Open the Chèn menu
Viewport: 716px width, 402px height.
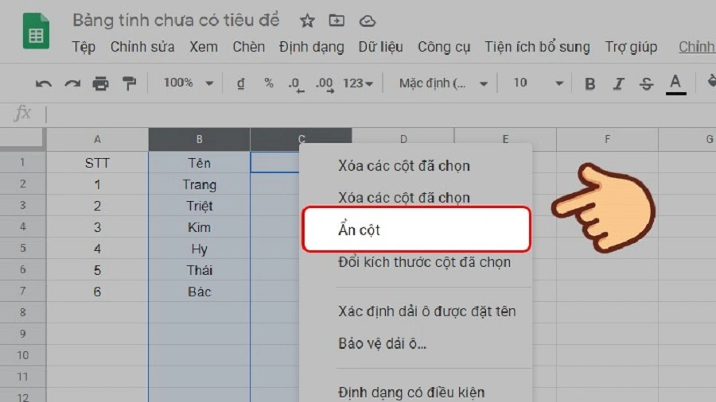click(x=249, y=47)
